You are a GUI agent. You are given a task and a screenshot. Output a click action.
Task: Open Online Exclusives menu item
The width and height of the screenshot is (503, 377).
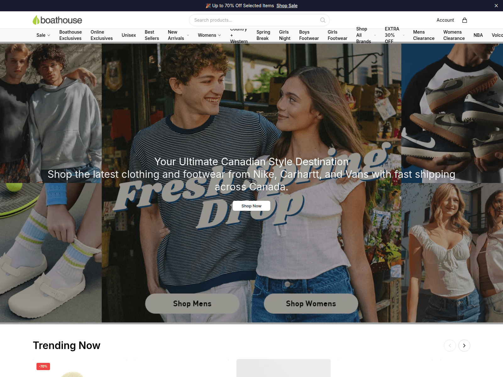click(x=102, y=35)
